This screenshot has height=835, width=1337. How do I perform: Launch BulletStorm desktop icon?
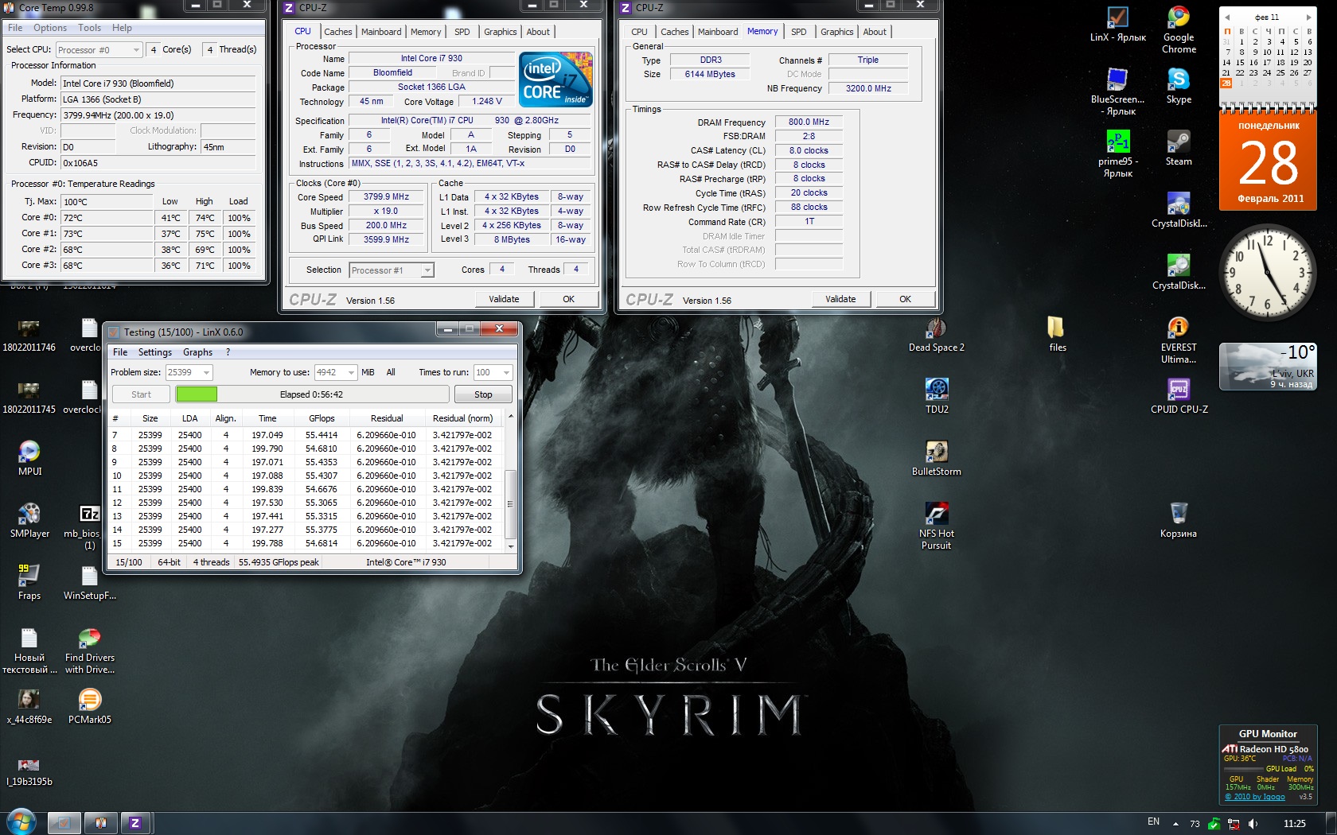pos(936,458)
